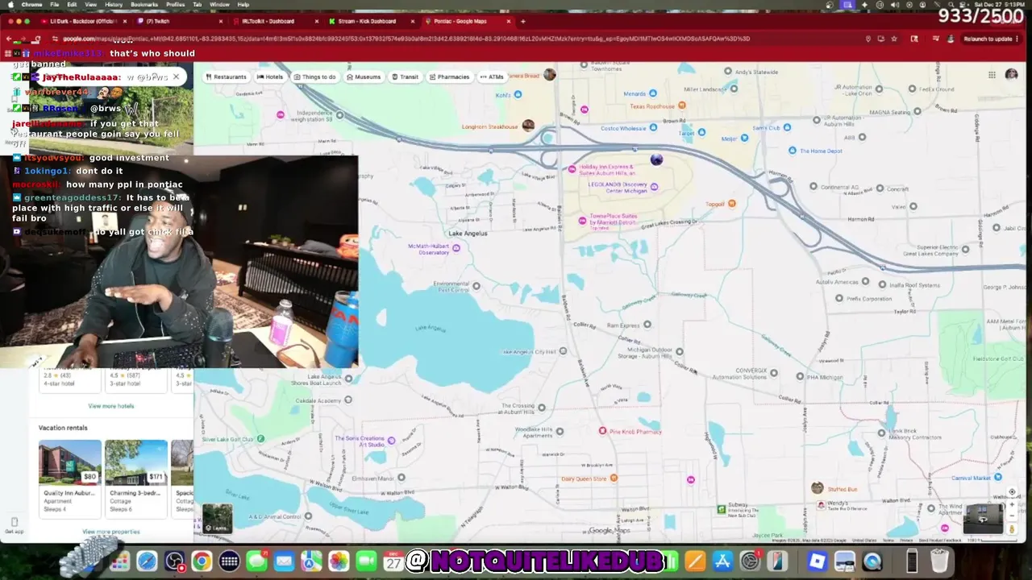1032x580 pixels.
Task: Select the Pharmacies category chip
Action: pyautogui.click(x=449, y=77)
